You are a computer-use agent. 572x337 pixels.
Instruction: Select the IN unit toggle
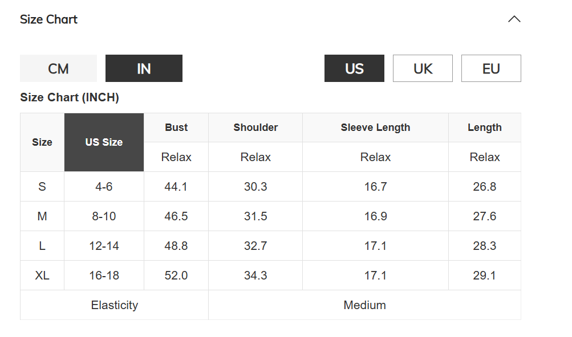[144, 69]
